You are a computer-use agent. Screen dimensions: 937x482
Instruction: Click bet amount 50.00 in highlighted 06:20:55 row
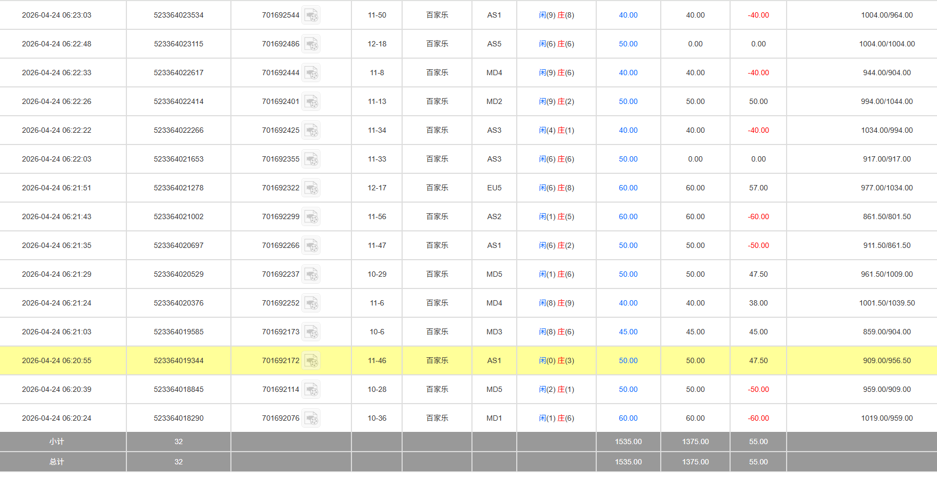(x=628, y=360)
